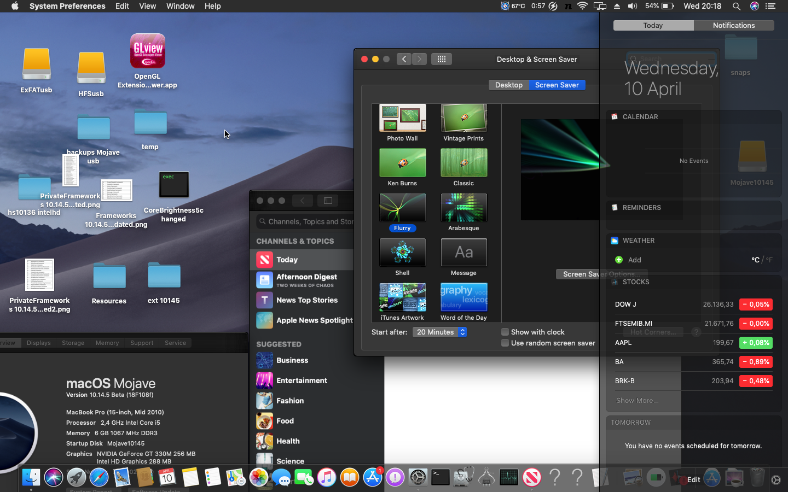Open Storage tab in About This Mac
788x492 pixels.
(73, 343)
